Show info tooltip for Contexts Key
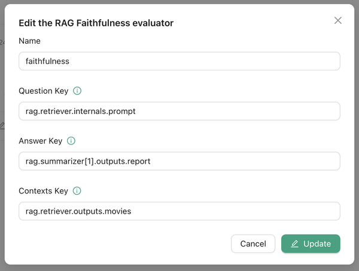The width and height of the screenshot is (359, 271). tap(77, 191)
